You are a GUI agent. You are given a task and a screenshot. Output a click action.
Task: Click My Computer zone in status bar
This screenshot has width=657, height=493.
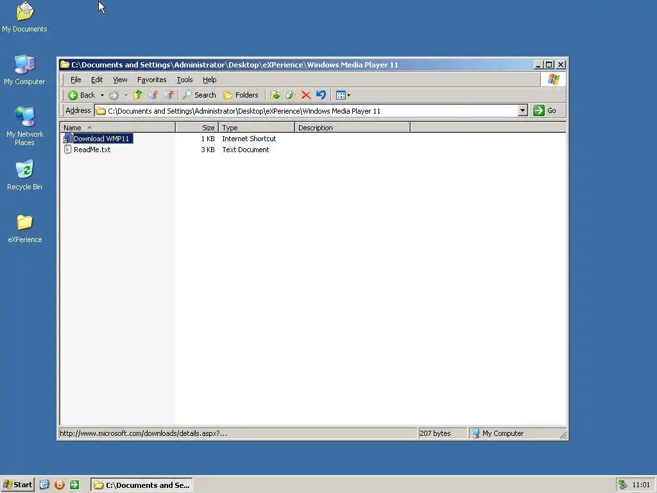click(x=498, y=433)
